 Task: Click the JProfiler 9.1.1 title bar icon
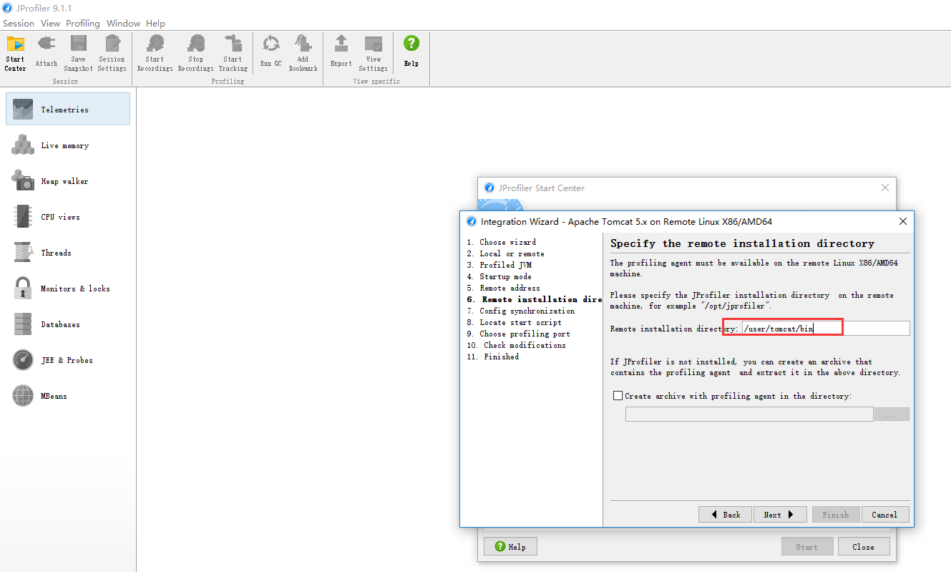(x=8, y=8)
